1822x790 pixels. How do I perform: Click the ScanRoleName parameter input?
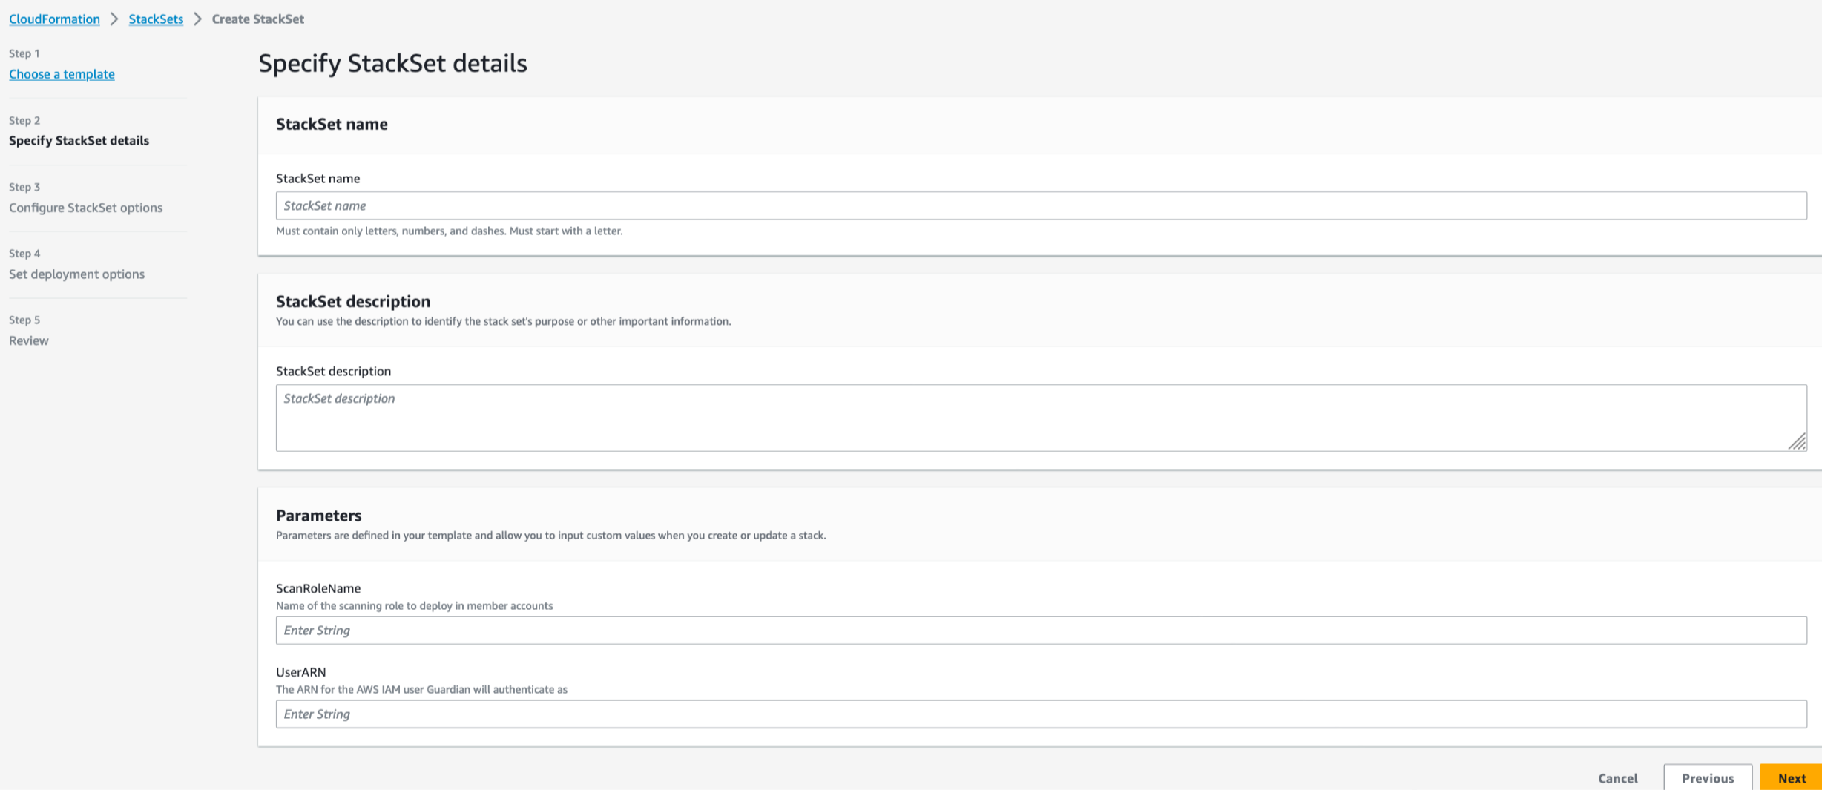click(x=1040, y=631)
